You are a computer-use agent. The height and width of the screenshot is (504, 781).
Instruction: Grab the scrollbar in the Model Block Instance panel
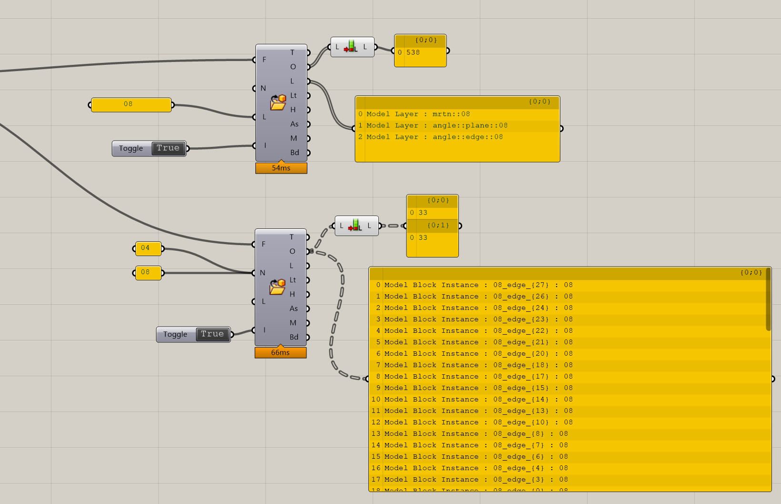coord(768,299)
